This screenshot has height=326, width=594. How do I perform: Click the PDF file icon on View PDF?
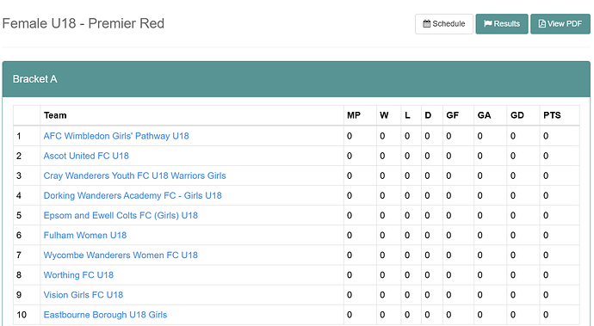point(542,24)
